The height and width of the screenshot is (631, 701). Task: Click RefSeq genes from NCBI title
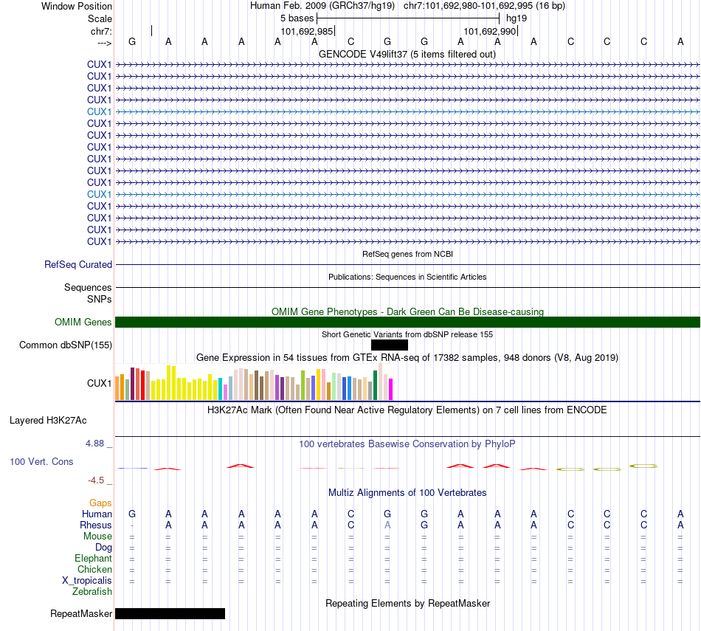pos(407,254)
